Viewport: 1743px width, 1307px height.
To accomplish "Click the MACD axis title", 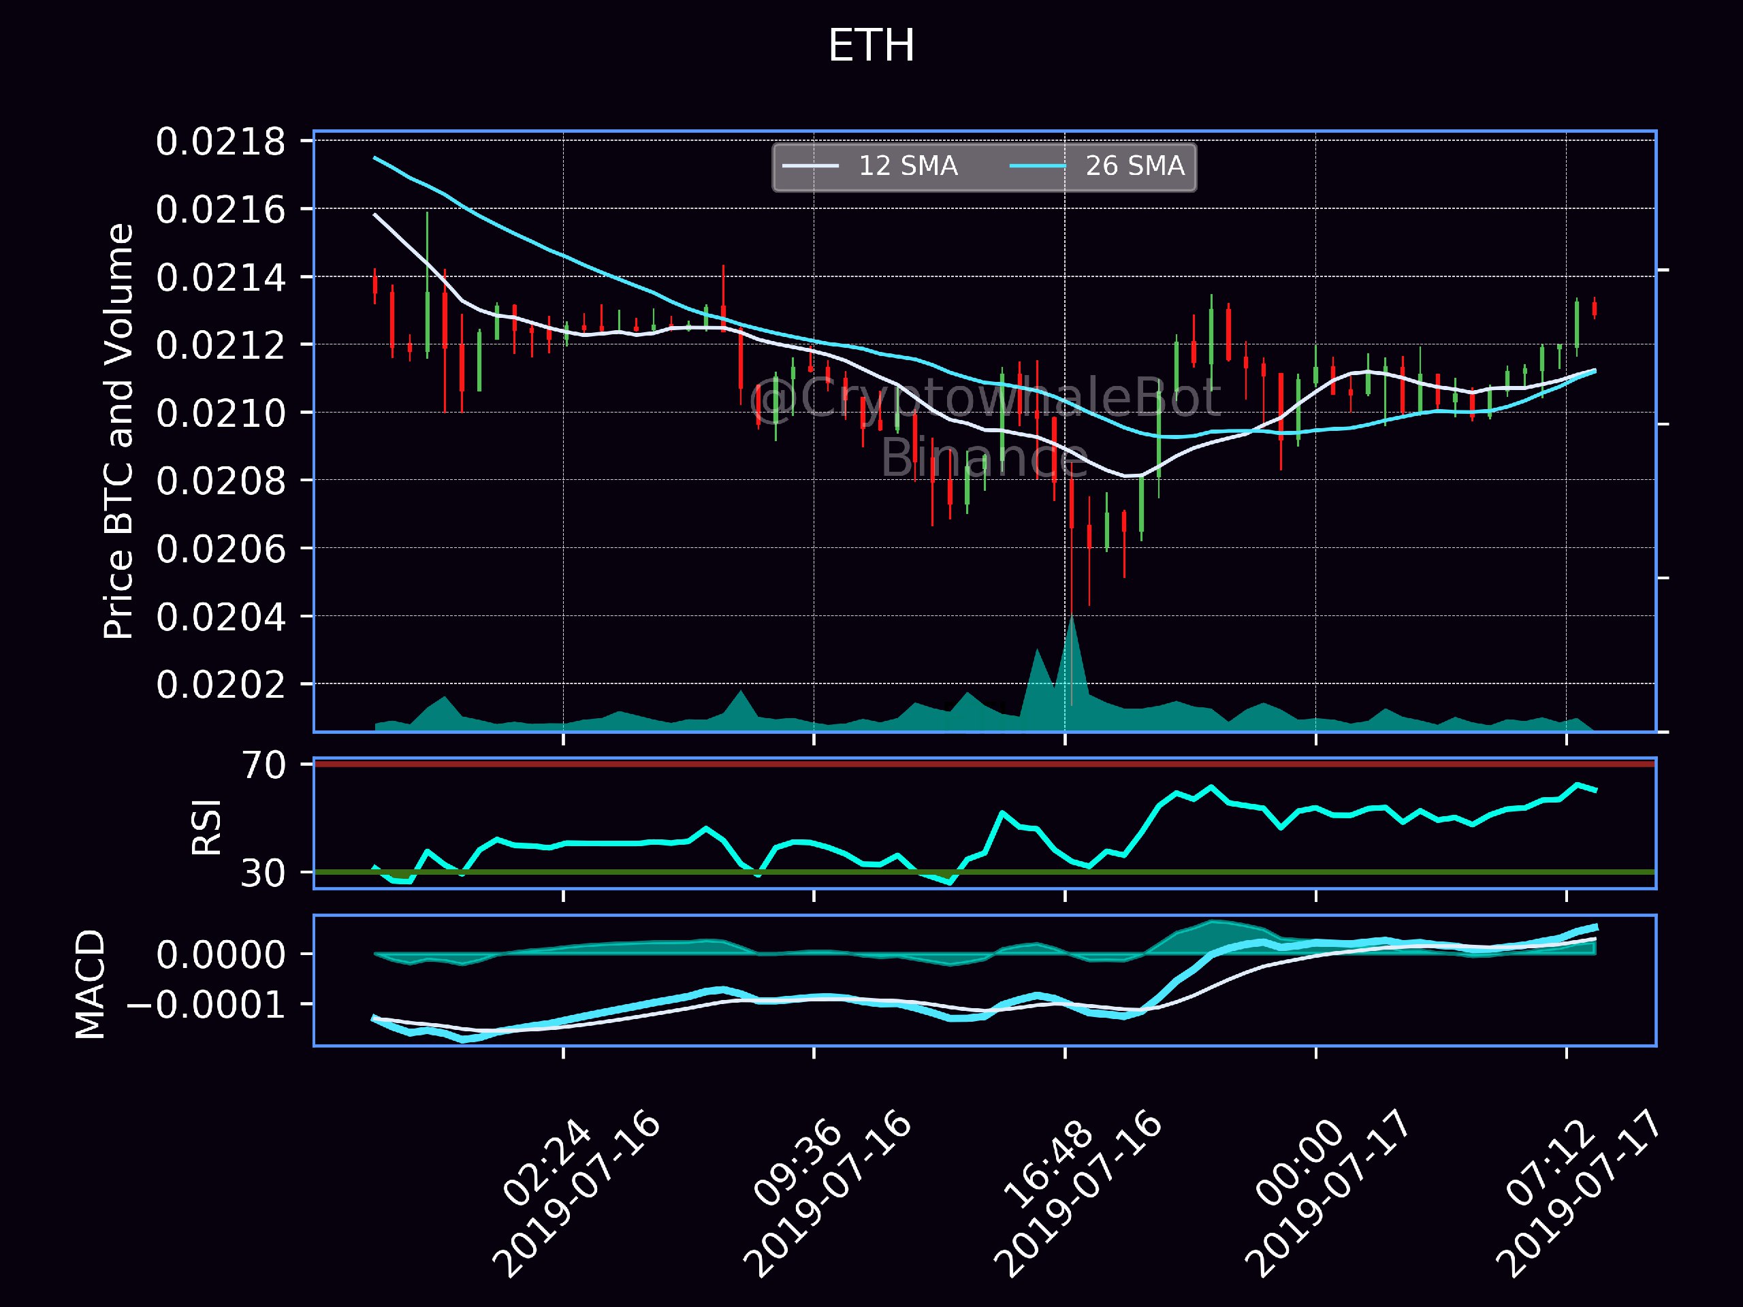I will coord(90,984).
